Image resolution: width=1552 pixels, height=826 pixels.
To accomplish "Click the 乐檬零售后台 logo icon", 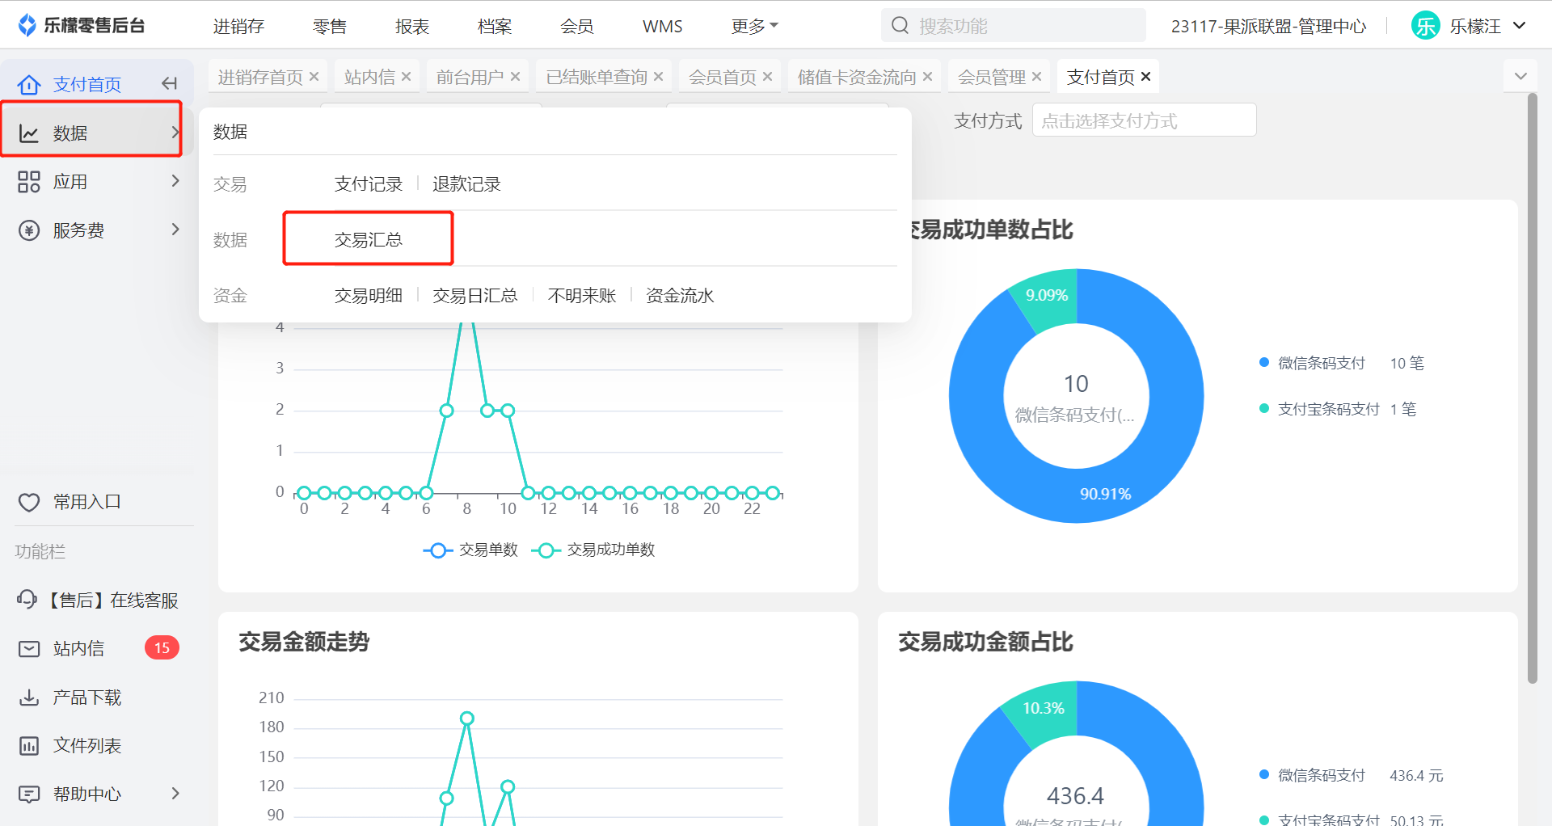I will click(27, 26).
